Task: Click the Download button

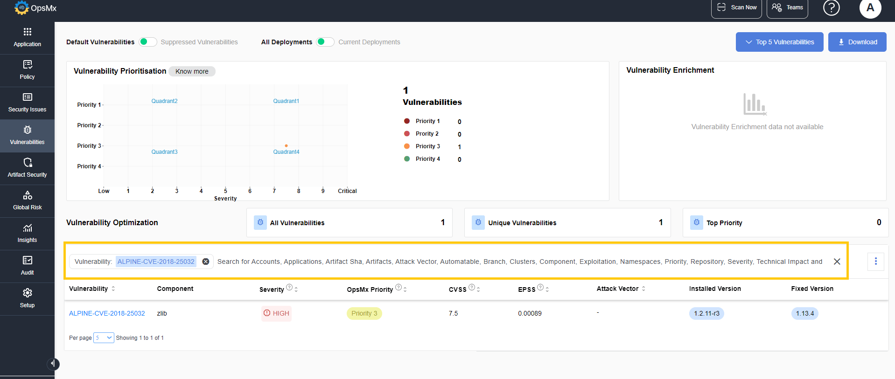Action: click(857, 42)
